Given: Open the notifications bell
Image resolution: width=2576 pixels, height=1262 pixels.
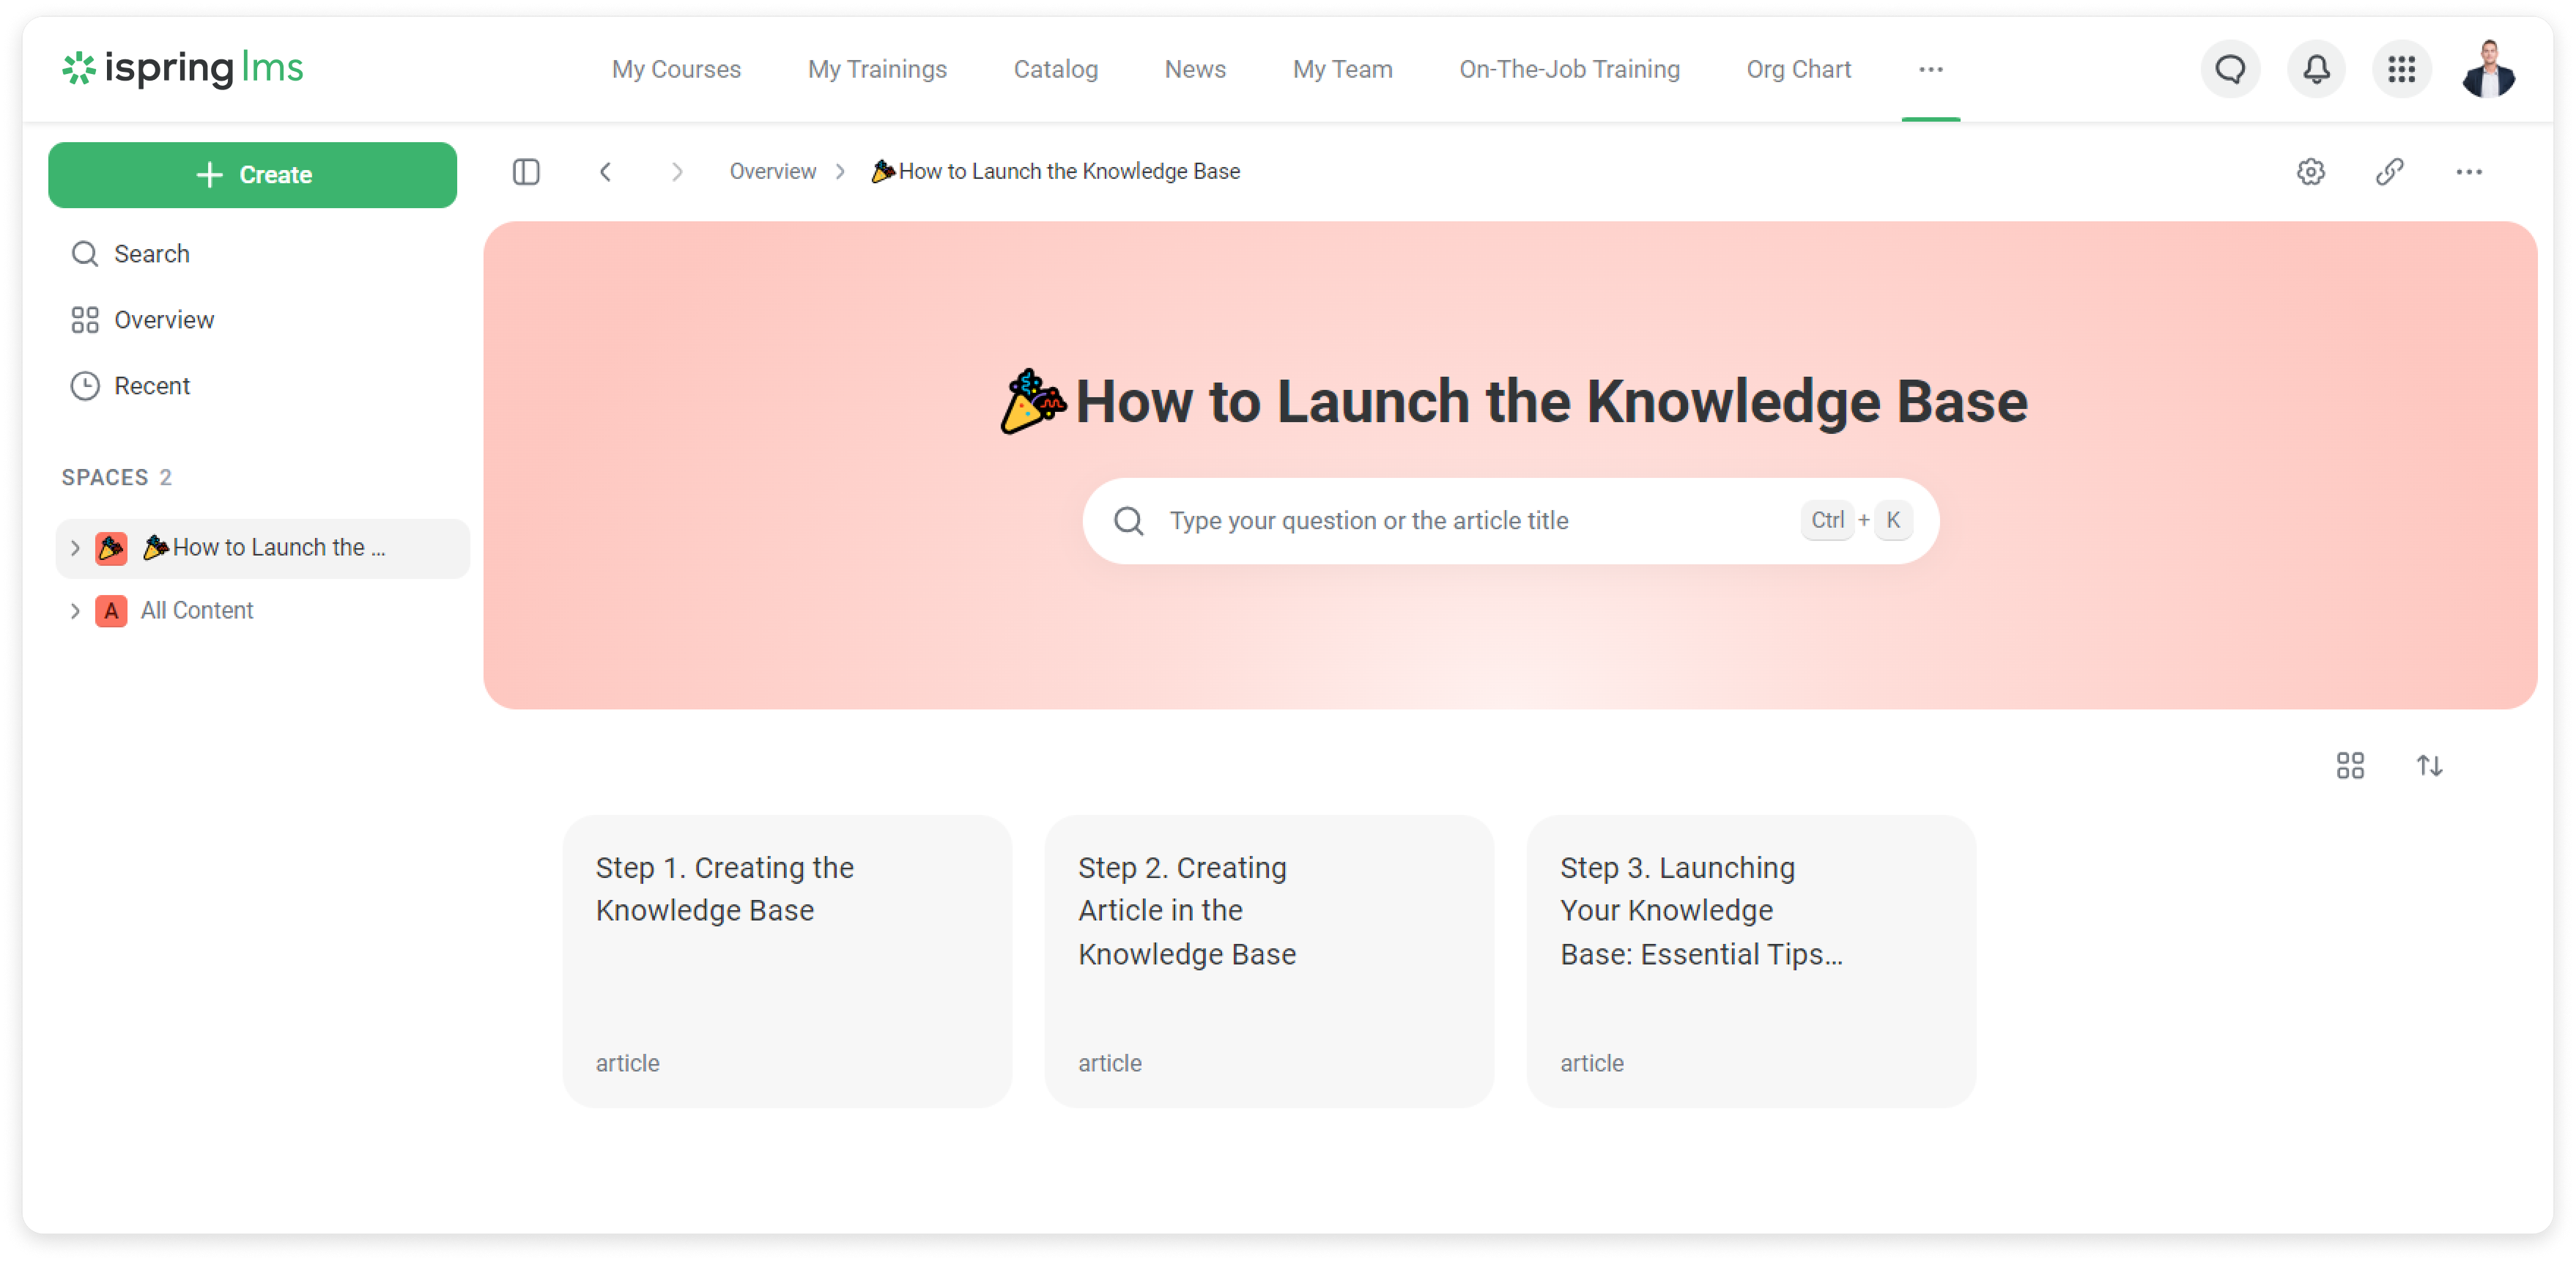Looking at the screenshot, I should 2315,69.
